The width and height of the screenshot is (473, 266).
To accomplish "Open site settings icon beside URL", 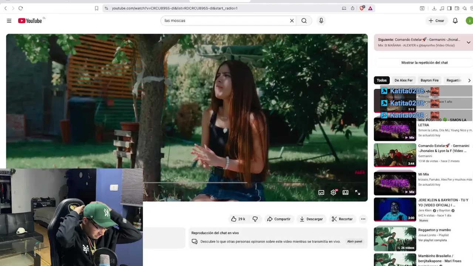I will click(x=106, y=8).
